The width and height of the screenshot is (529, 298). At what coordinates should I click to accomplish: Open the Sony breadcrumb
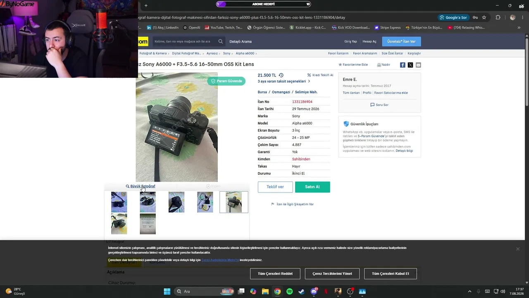[226, 53]
